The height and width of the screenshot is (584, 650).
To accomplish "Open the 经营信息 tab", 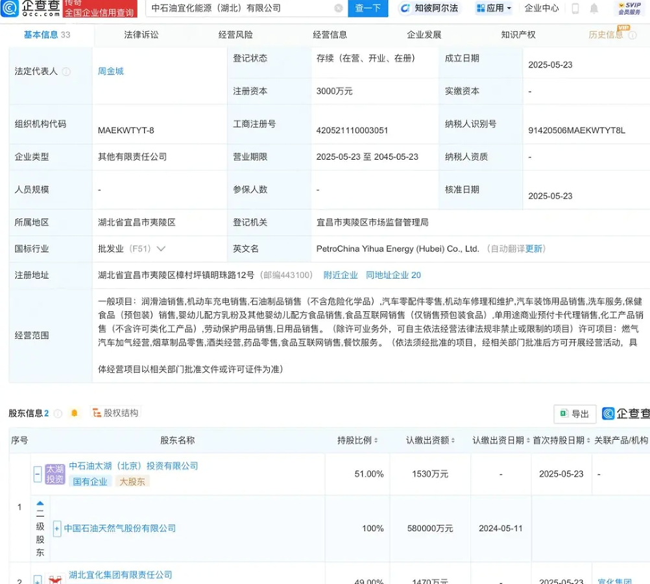I will [330, 35].
